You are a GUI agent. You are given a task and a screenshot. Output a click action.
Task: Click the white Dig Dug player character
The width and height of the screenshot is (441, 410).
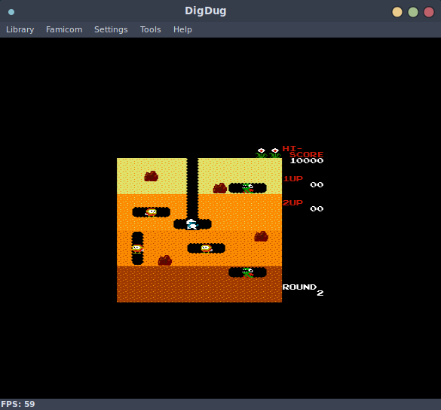(192, 224)
